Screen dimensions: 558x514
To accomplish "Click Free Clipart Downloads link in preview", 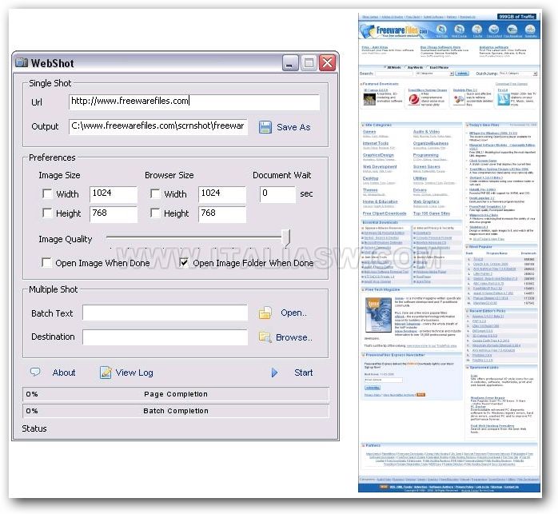I will click(x=385, y=213).
